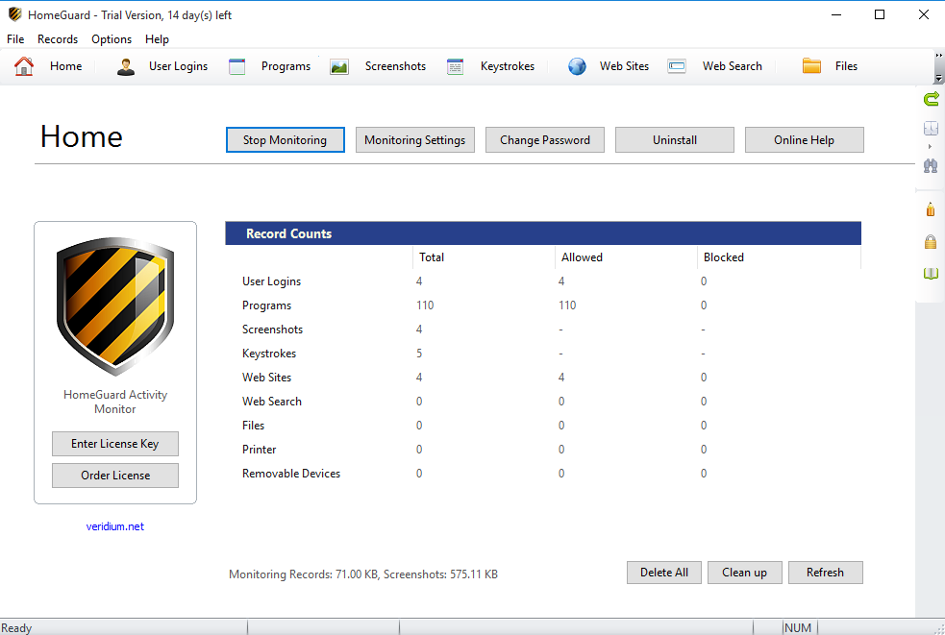Image resolution: width=945 pixels, height=635 pixels.
Task: Open Screenshots toolbar label
Action: coord(395,66)
